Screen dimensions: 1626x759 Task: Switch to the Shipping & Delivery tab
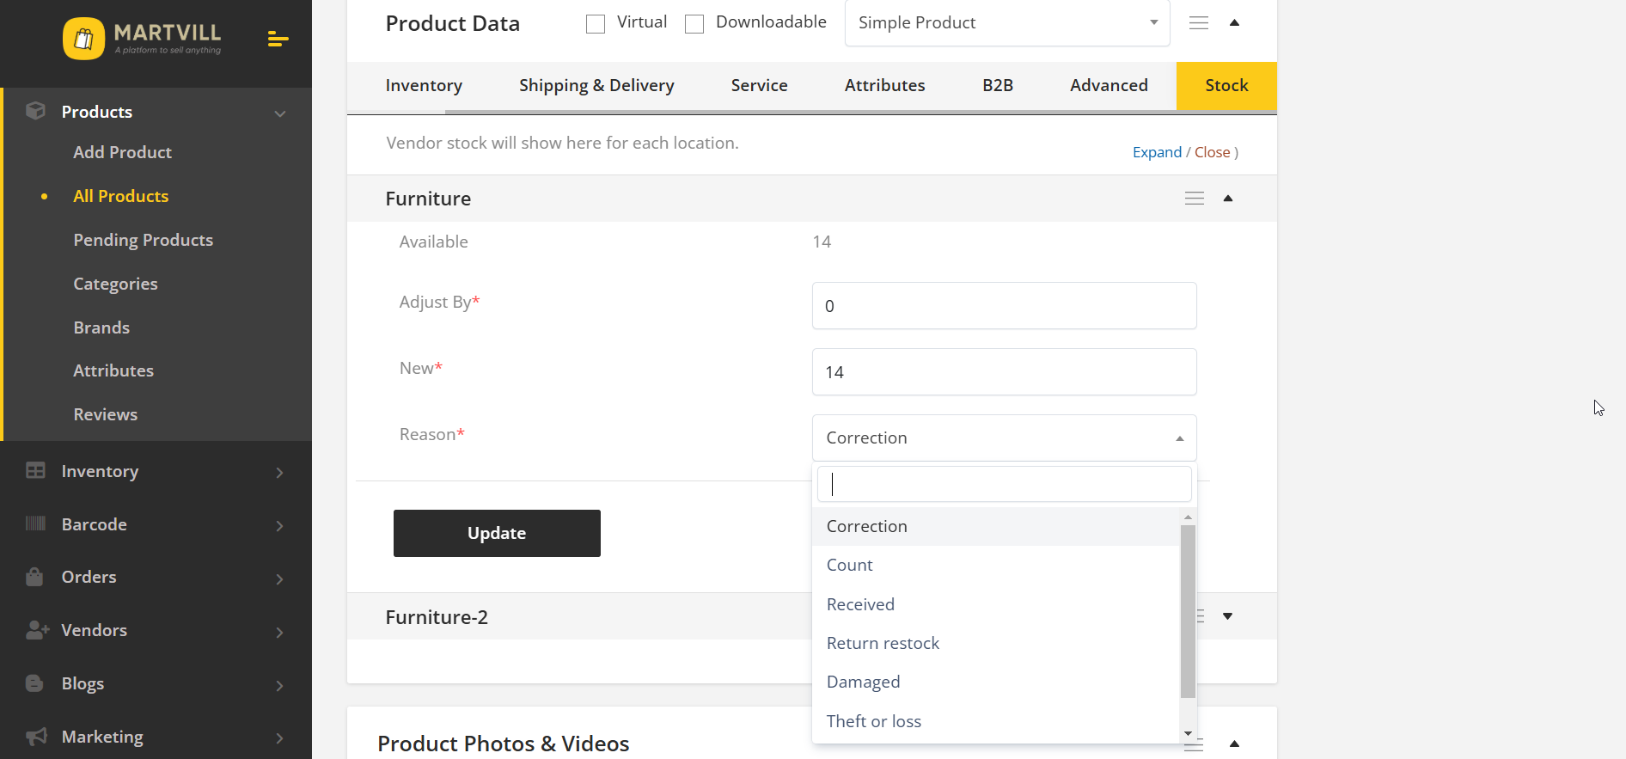(x=596, y=86)
